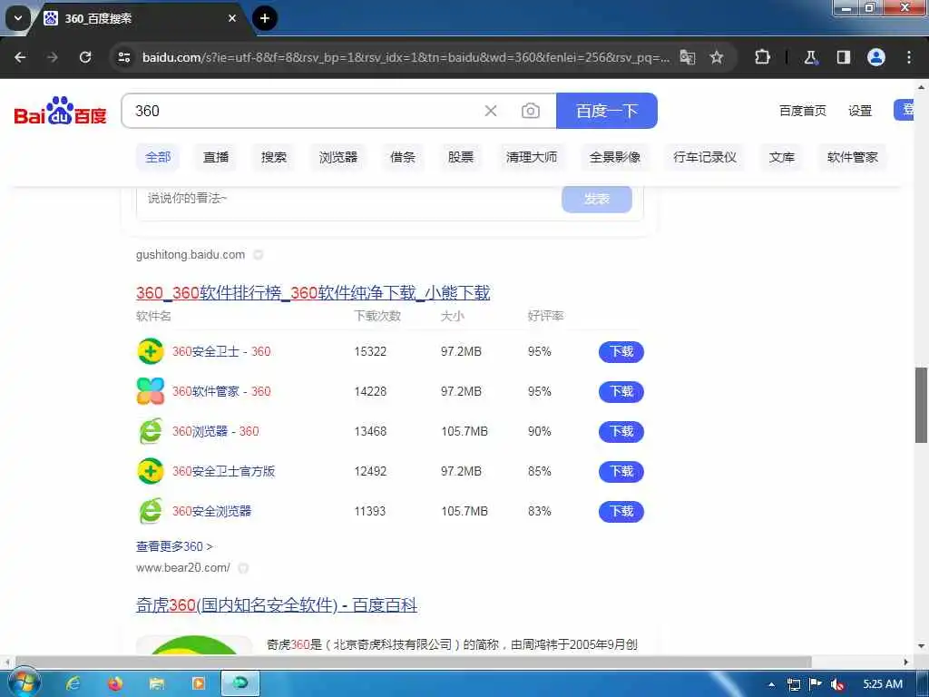Image resolution: width=929 pixels, height=697 pixels.
Task: Bookmark this page with the star
Action: [717, 57]
